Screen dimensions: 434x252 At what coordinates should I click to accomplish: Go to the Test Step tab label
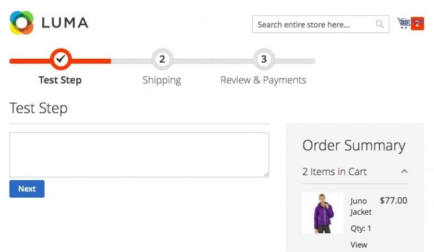click(60, 80)
